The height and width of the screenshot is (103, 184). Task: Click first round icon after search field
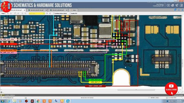[47, 13]
